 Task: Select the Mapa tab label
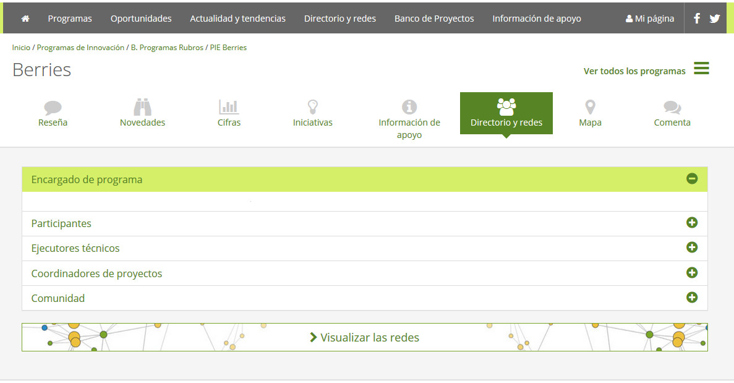[x=591, y=123]
